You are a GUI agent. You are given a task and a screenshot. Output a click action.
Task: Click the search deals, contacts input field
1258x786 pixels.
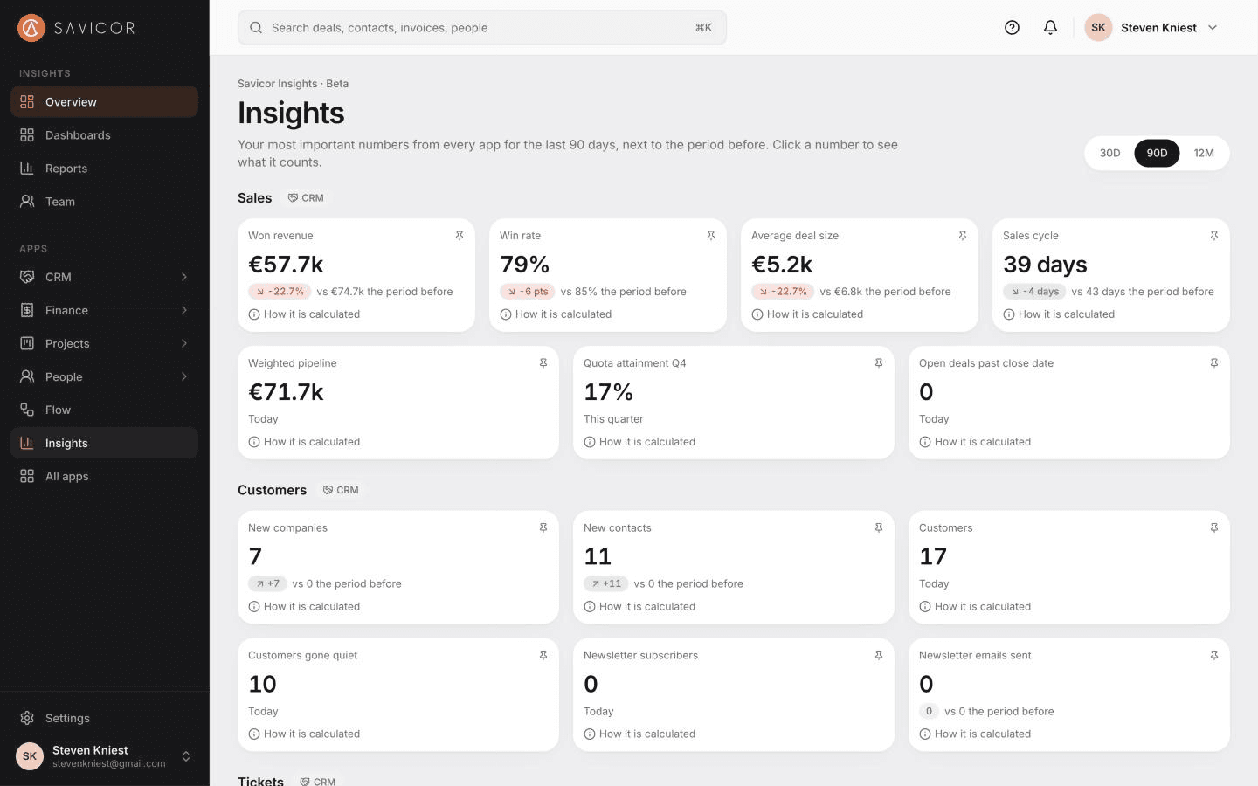coord(482,28)
